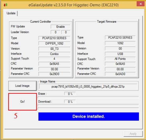This screenshot has width=146, height=140.
Task: Select Current Controller Parameter Version 00.00
Action: [54, 69]
